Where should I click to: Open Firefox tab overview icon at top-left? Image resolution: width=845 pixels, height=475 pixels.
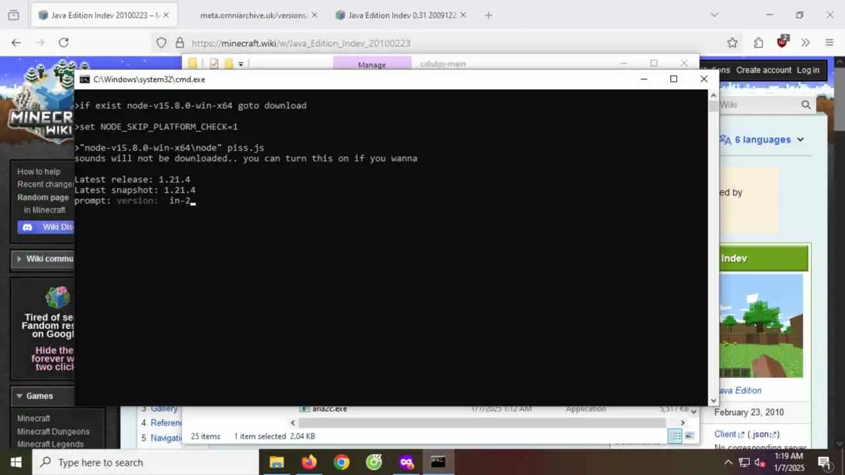tap(13, 15)
